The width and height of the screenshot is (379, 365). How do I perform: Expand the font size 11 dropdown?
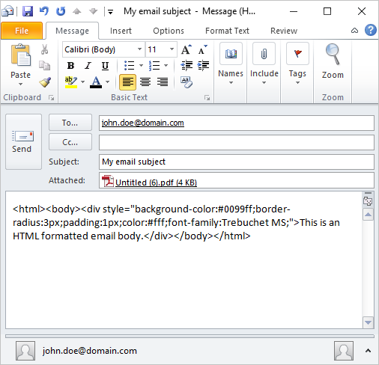pyautogui.click(x=172, y=49)
